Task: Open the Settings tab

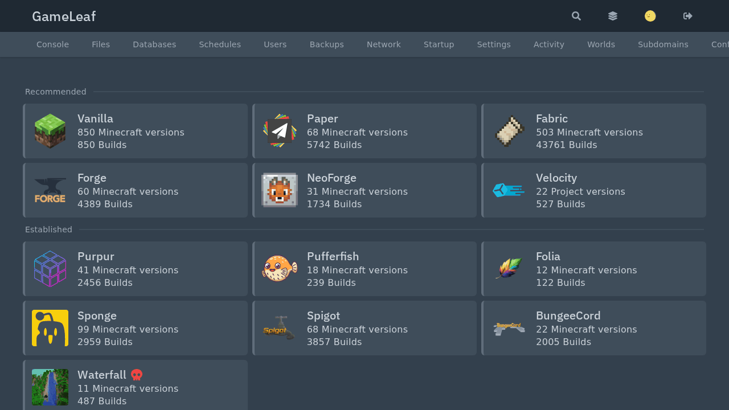Action: pyautogui.click(x=494, y=44)
